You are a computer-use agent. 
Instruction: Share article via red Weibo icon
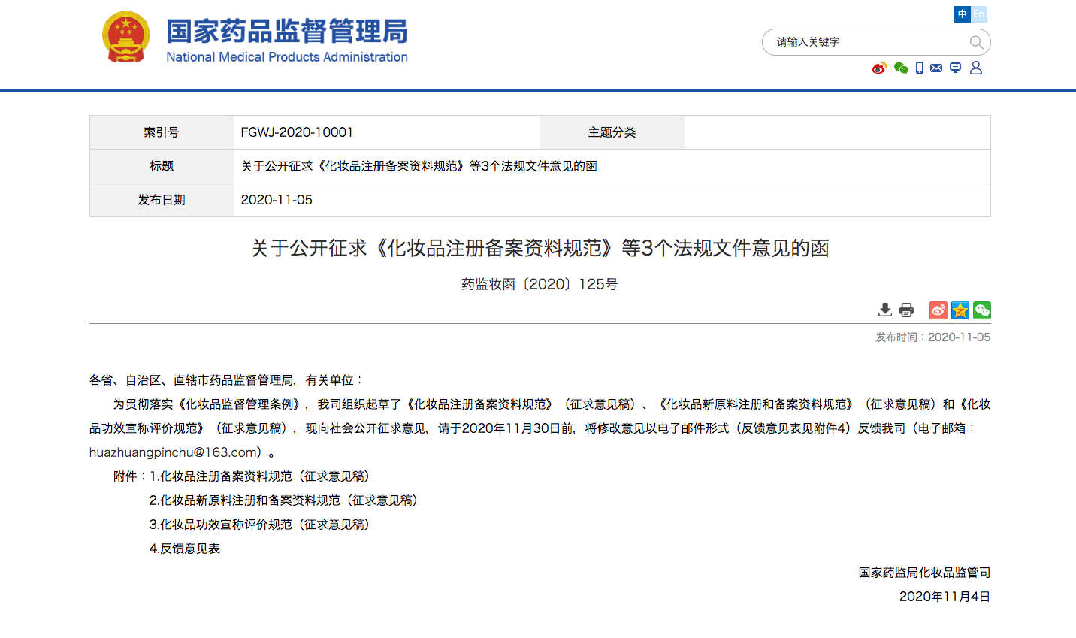tap(938, 310)
